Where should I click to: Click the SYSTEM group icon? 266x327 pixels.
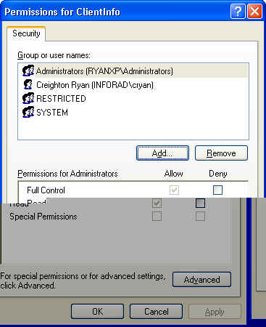click(x=28, y=112)
